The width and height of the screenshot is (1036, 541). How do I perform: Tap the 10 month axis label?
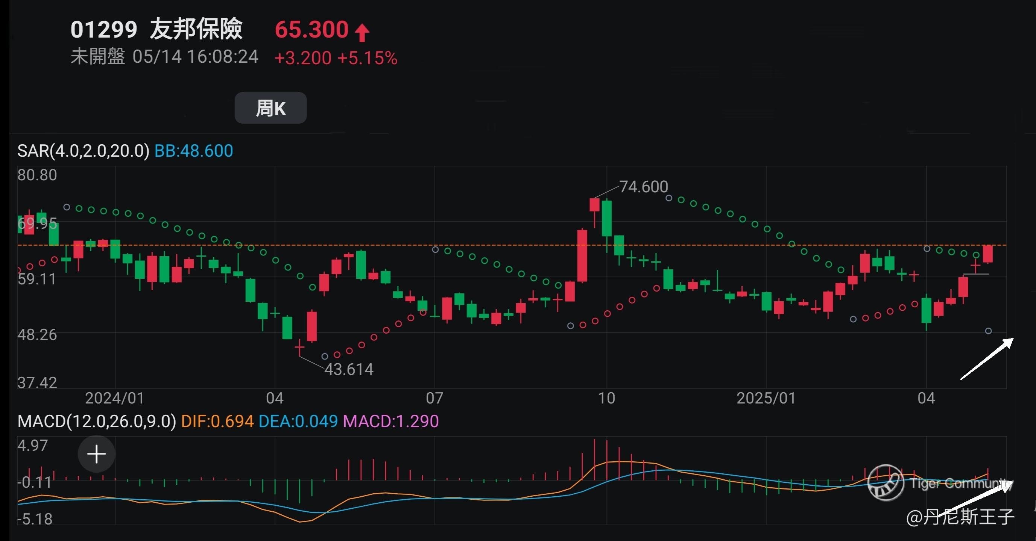coord(606,398)
